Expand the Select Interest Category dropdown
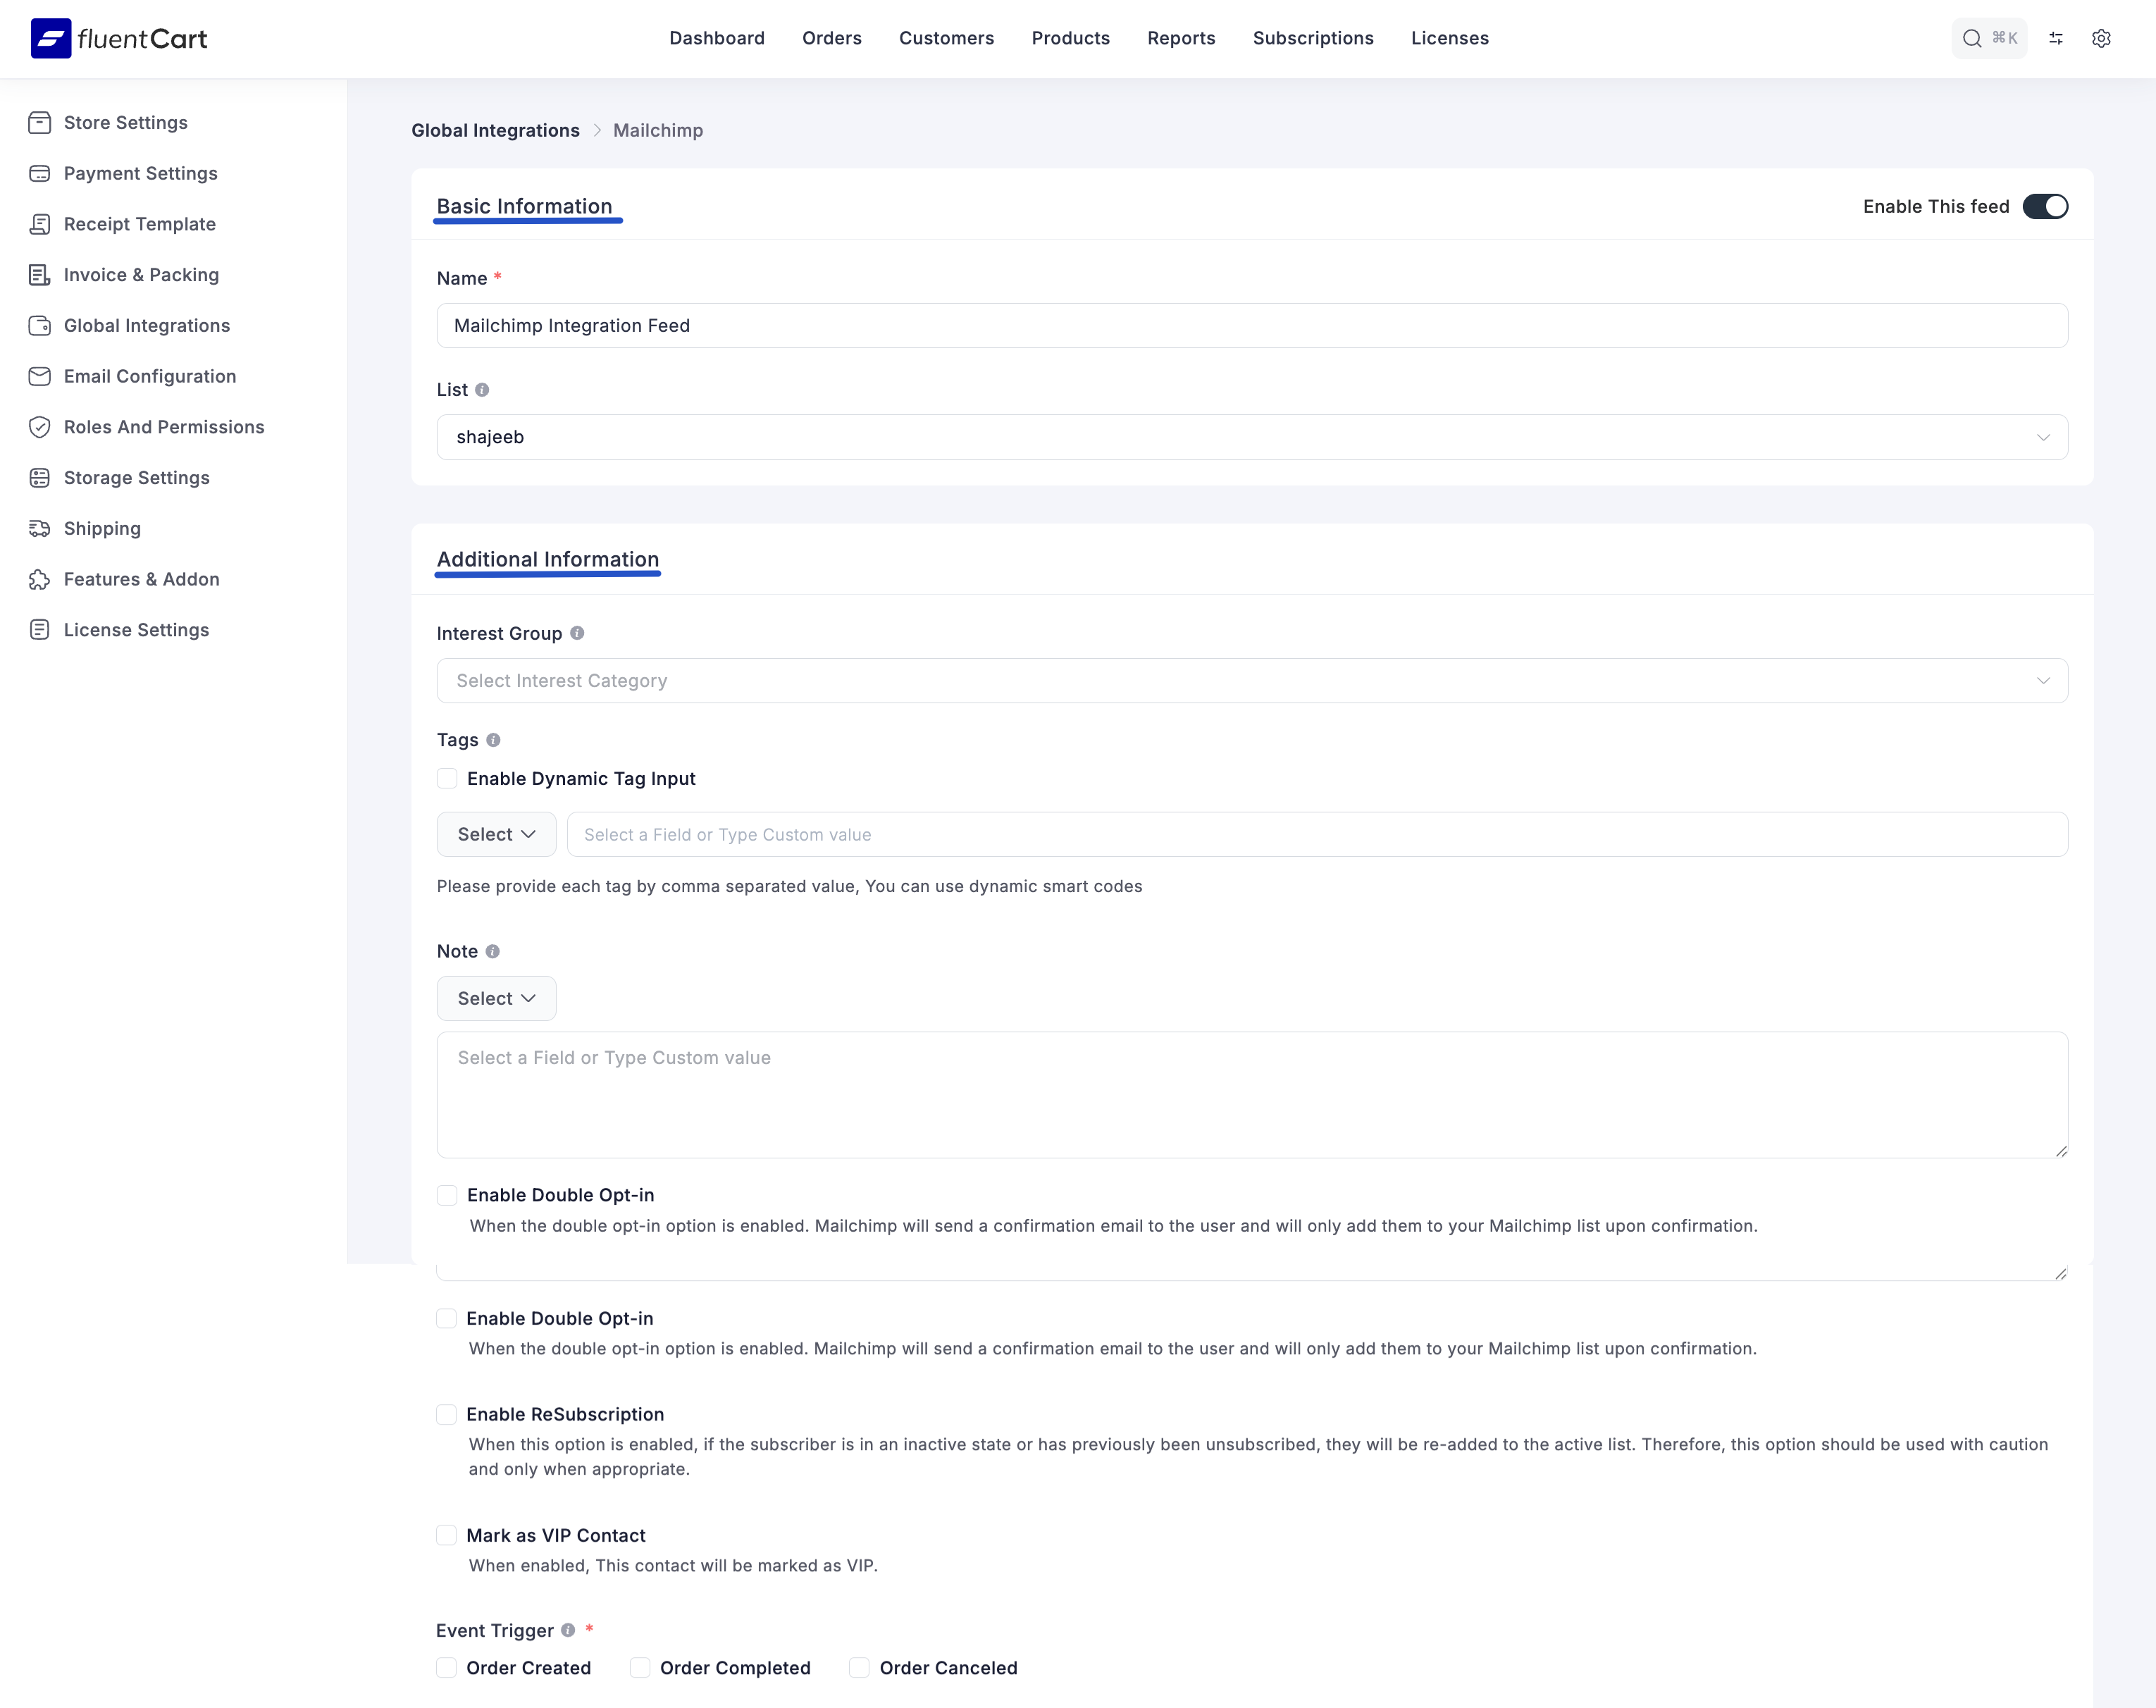 [x=1251, y=680]
